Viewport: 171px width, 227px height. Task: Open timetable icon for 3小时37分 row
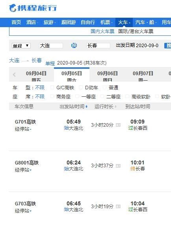tap(118, 166)
